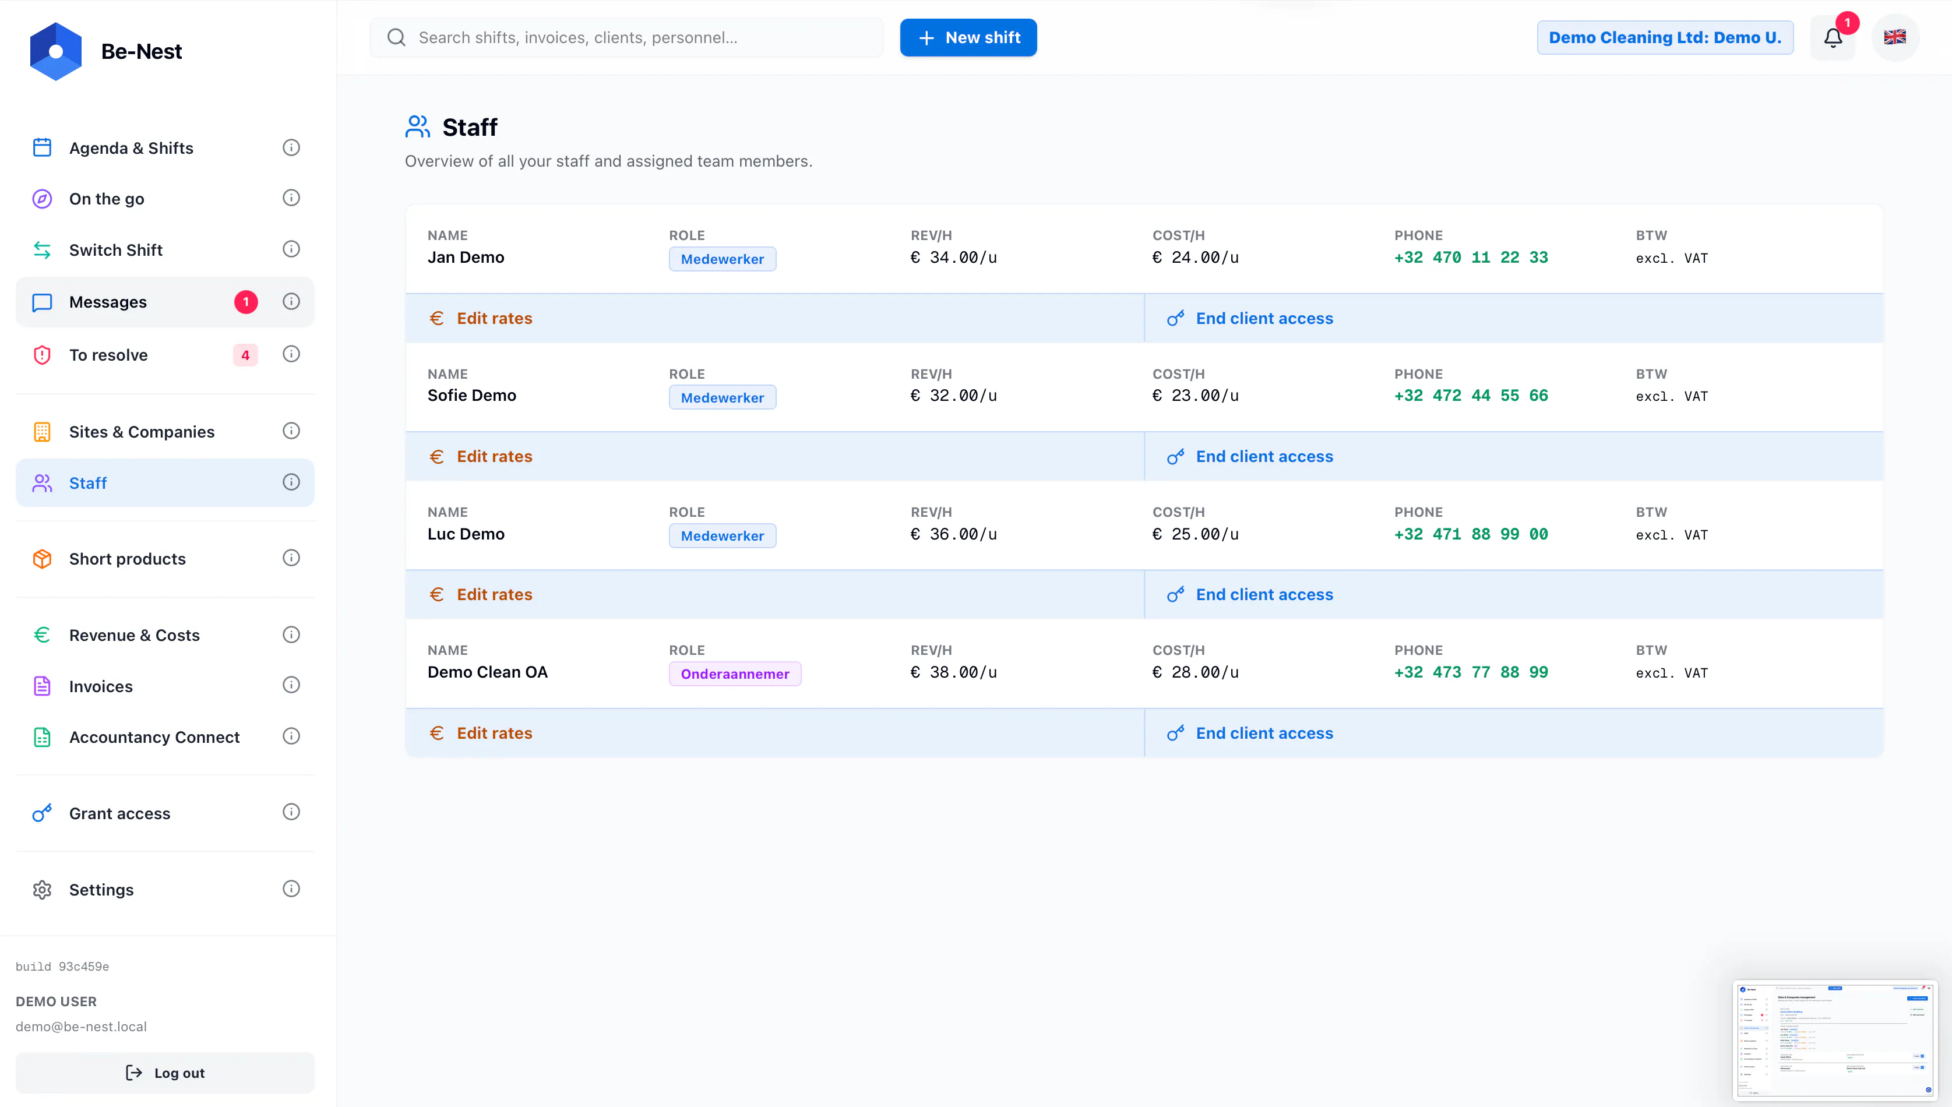The width and height of the screenshot is (1952, 1107).
Task: Open Agenda & Shifts page
Action: [x=165, y=147]
